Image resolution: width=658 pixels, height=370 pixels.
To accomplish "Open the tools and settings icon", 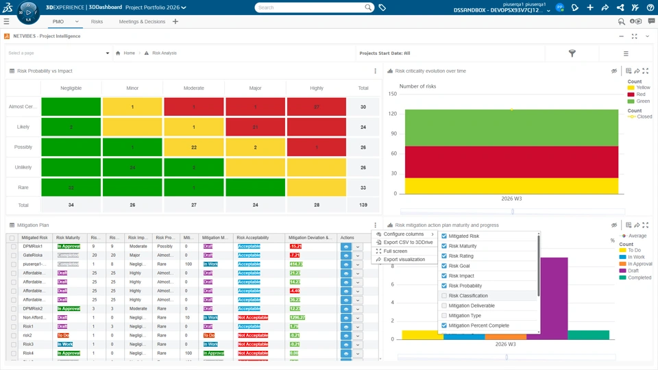I will click(x=635, y=8).
